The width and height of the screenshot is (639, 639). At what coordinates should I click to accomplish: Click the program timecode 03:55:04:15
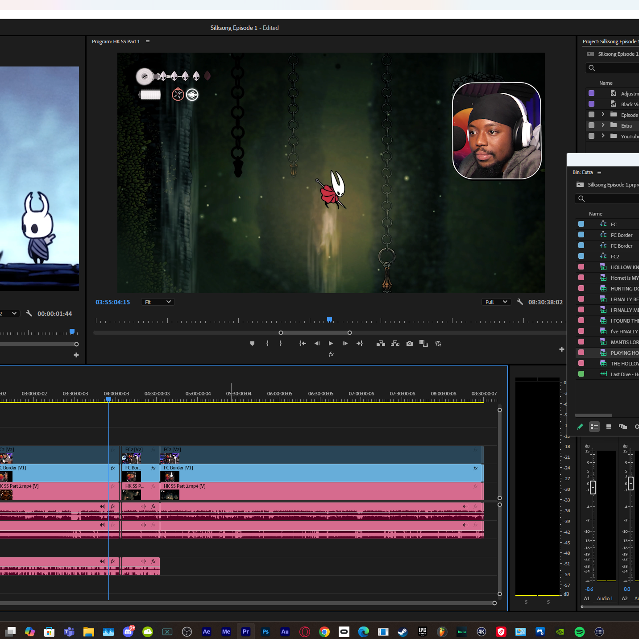(113, 302)
